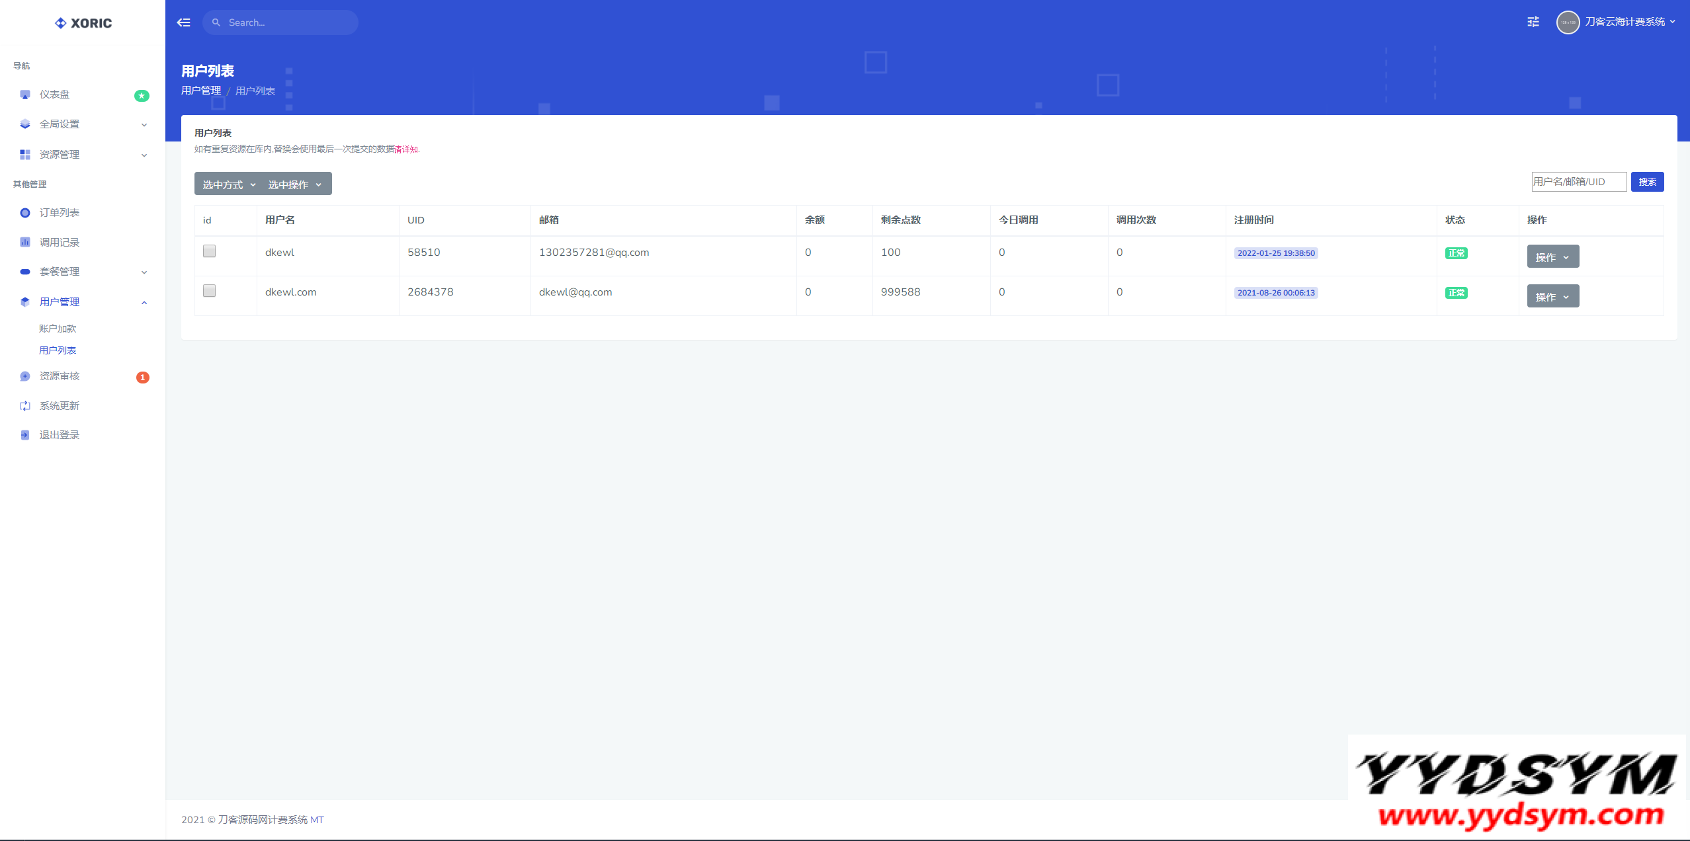
Task: Click the resource review (资源审核) icon
Action: click(25, 376)
